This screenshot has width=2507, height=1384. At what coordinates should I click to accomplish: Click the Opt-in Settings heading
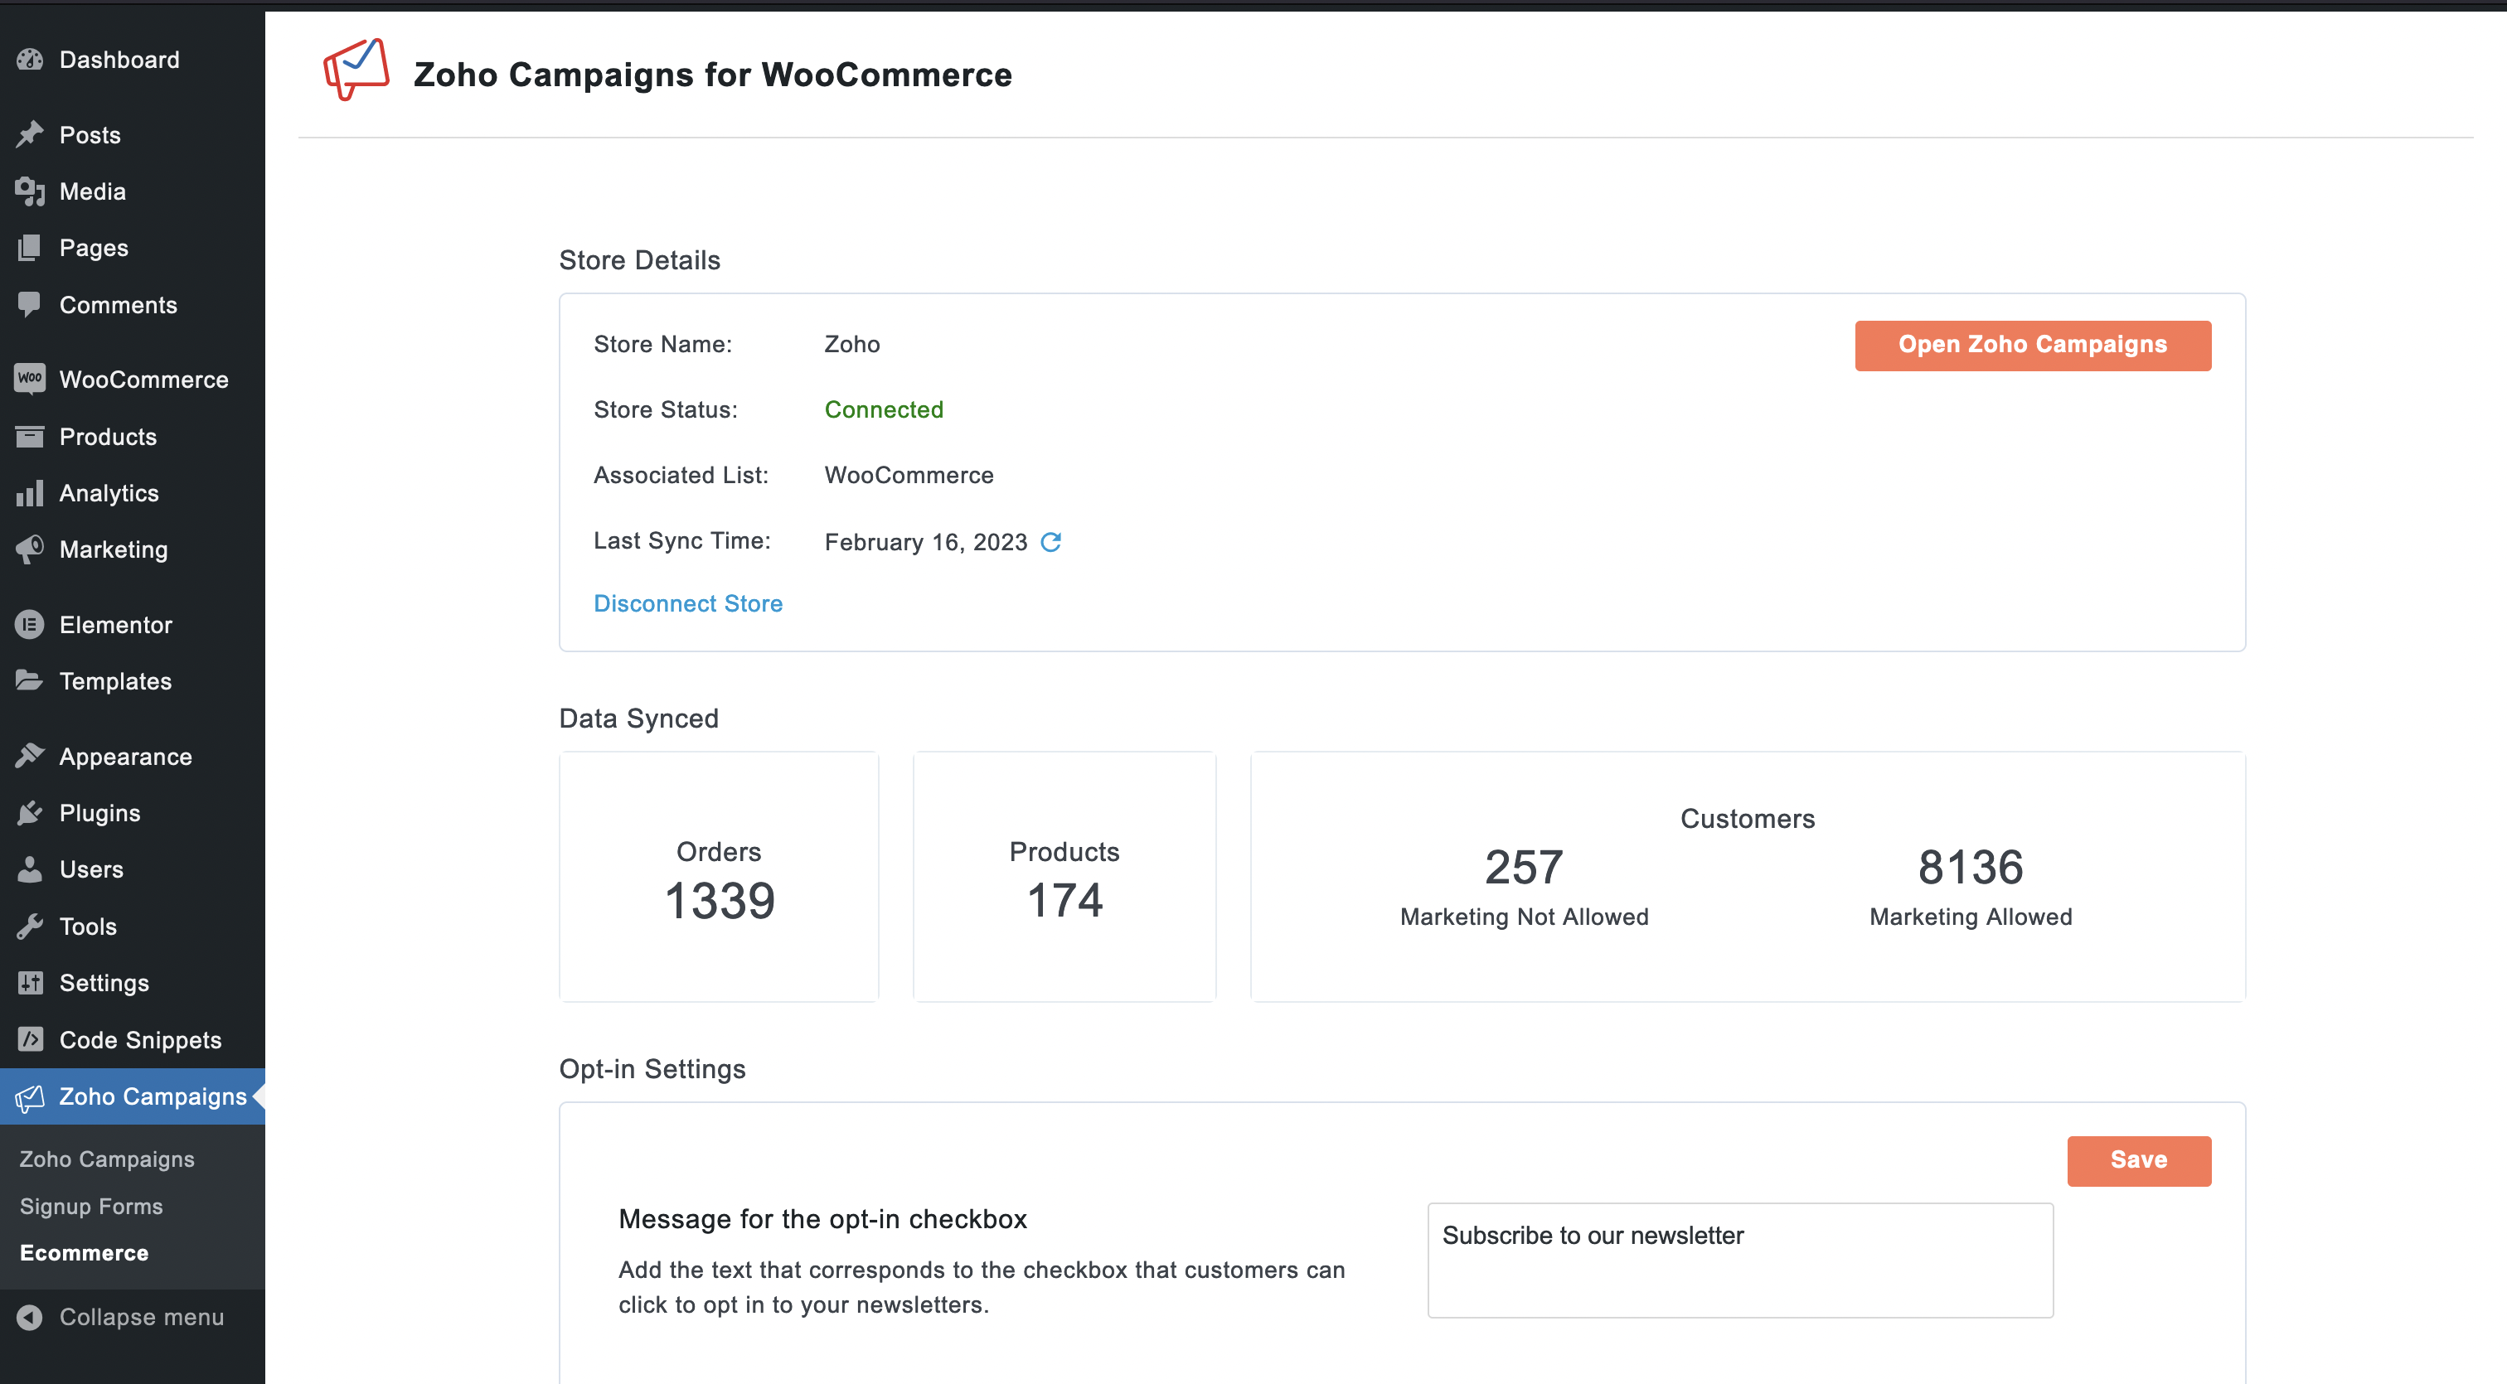(652, 1069)
